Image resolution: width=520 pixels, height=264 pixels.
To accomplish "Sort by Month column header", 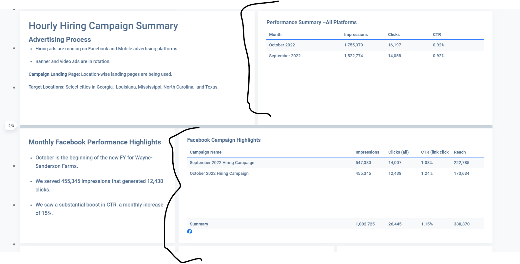I will (275, 35).
